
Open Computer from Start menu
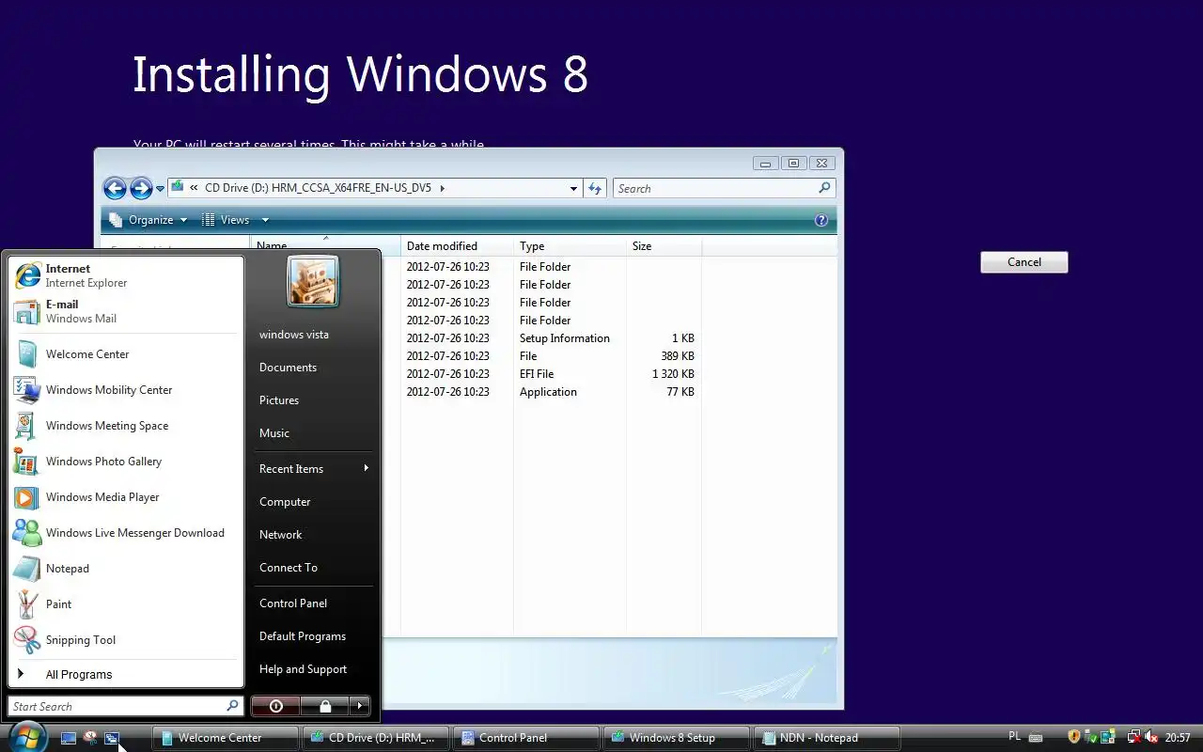point(285,501)
